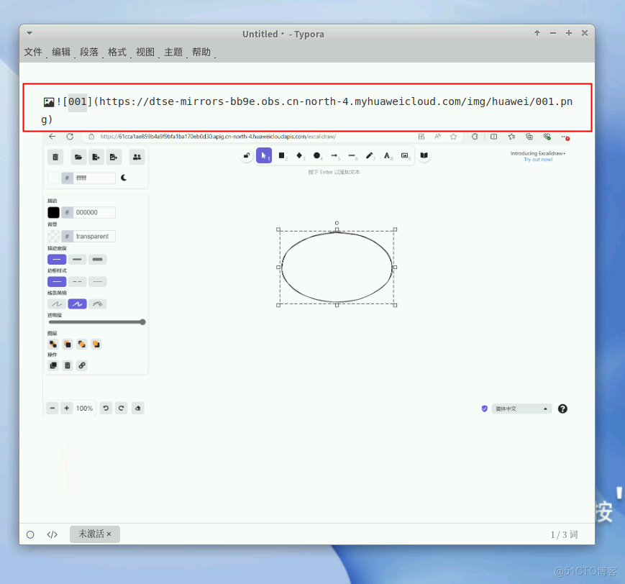The width and height of the screenshot is (625, 584).
Task: Toggle the canvas lock icon in toolbar
Action: coord(247,155)
